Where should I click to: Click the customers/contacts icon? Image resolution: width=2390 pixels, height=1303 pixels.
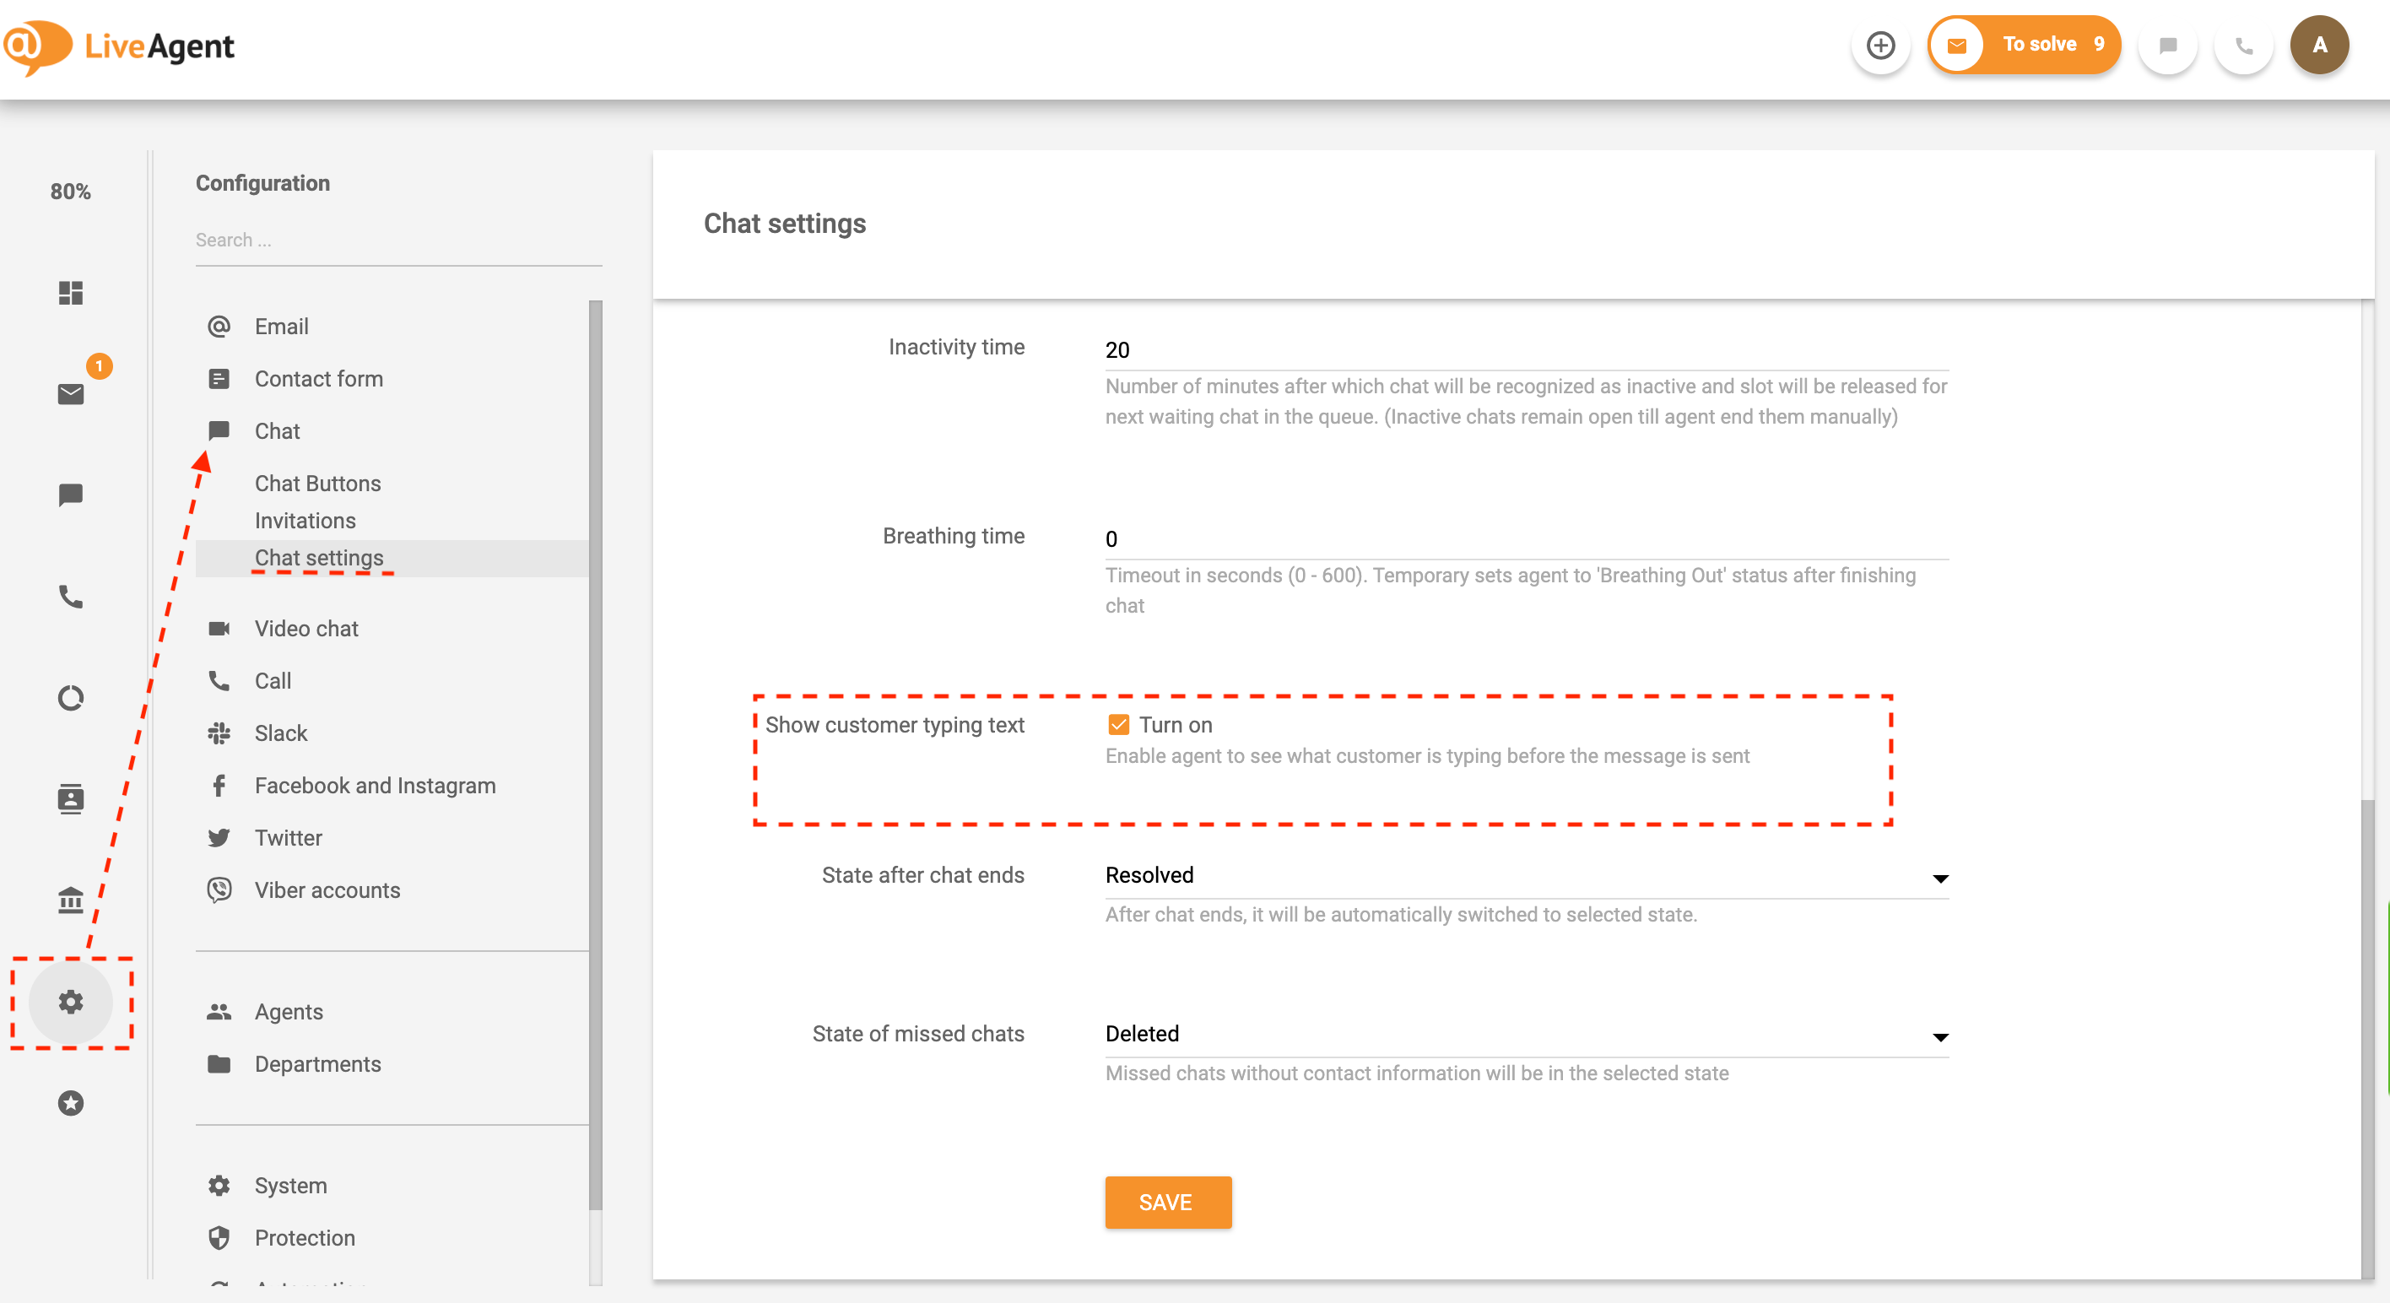pyautogui.click(x=71, y=797)
